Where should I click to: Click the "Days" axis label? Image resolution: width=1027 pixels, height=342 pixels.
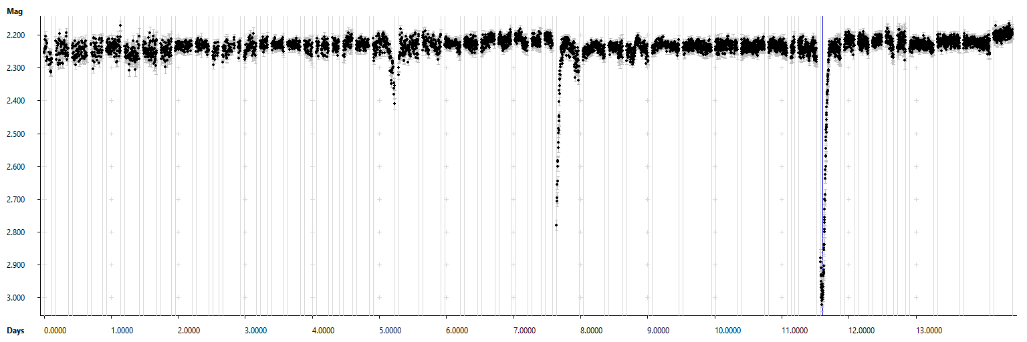pyautogui.click(x=15, y=331)
